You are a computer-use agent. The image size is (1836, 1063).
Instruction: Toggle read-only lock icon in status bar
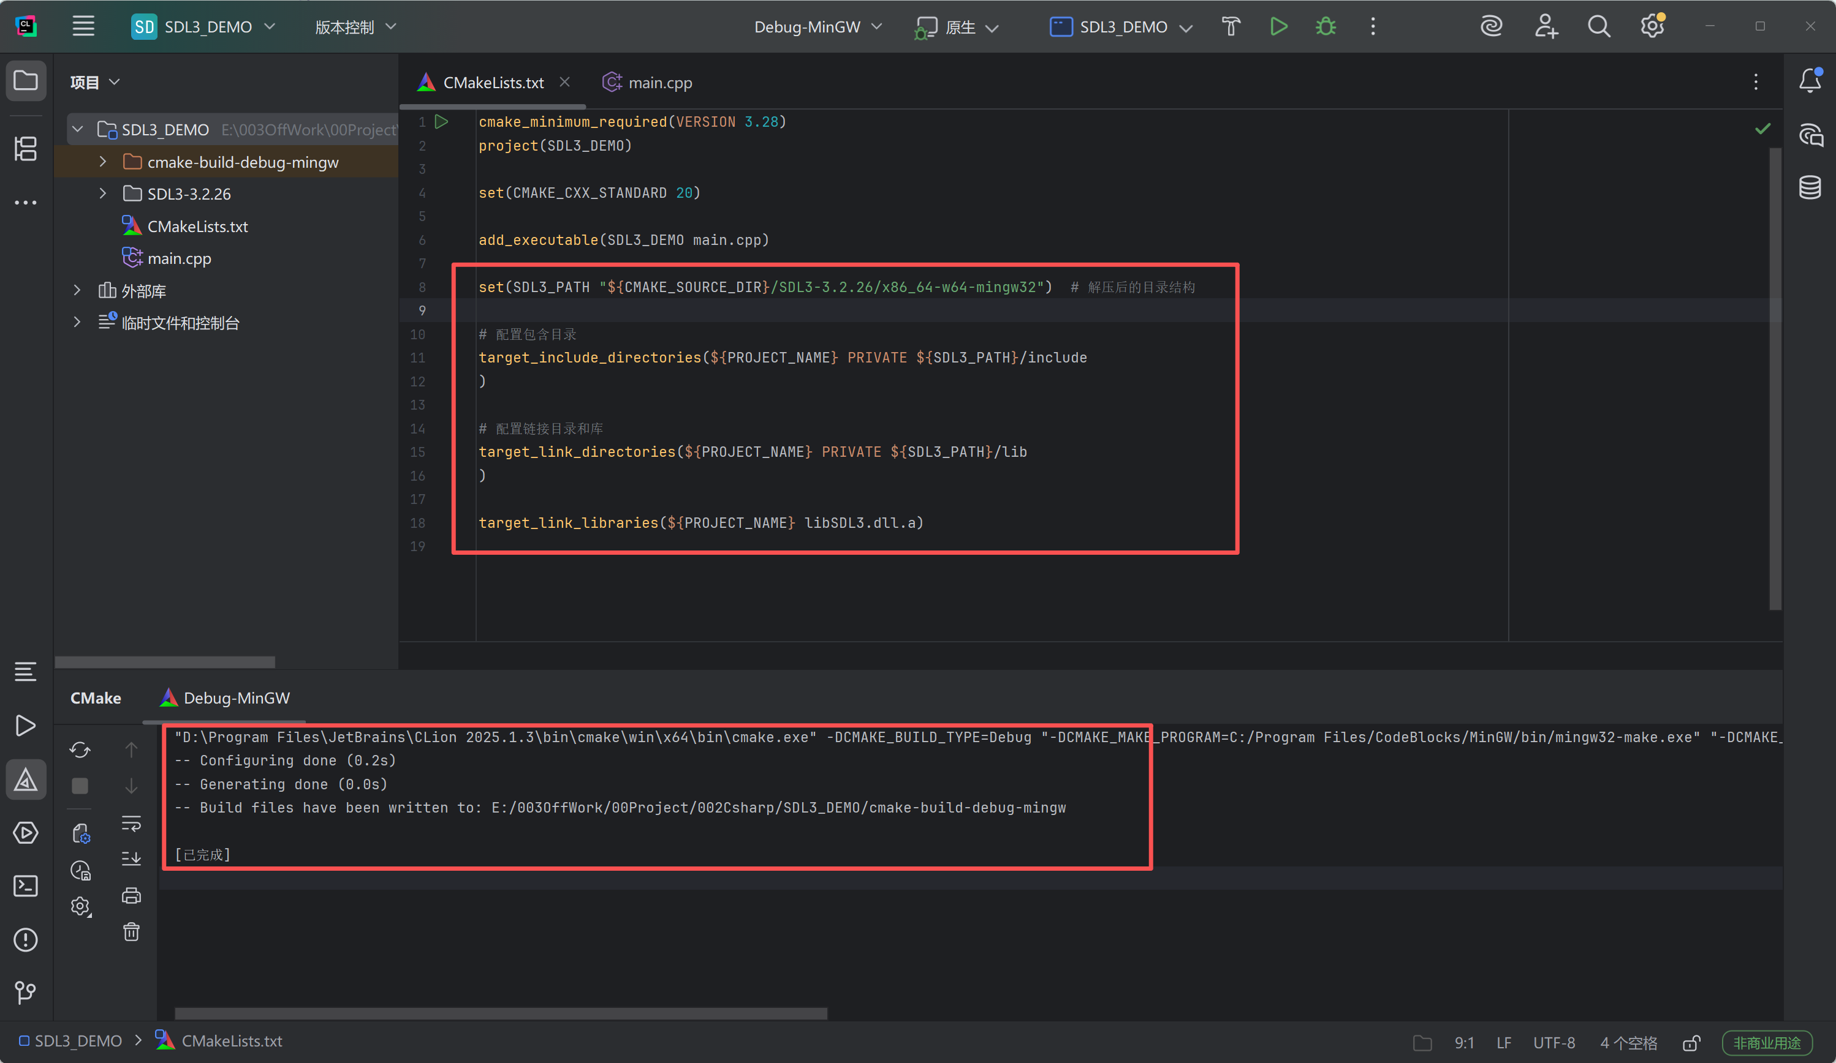tap(1691, 1043)
